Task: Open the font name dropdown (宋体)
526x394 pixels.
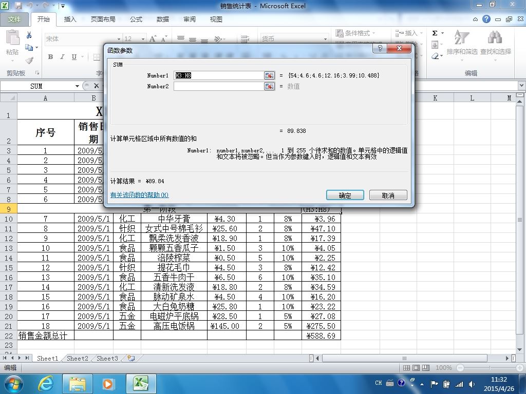Action: (x=119, y=39)
